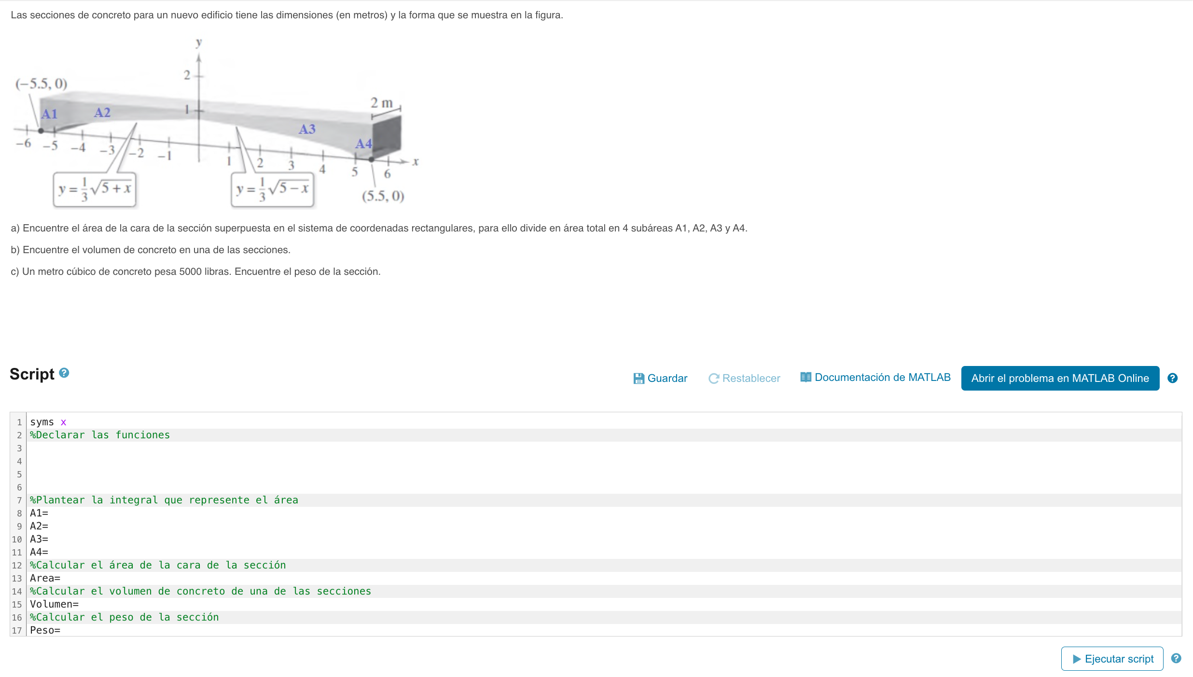Click the line reading A2=
Screen dimensions: 1193x677
[x=603, y=526]
